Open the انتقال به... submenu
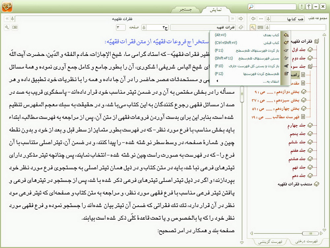Image resolution: width=330 pixels, height=248 pixels. point(247,81)
